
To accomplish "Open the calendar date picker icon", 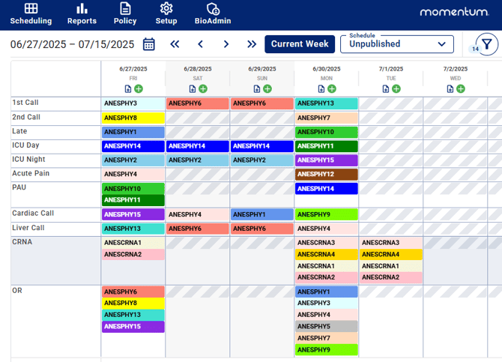I will pyautogui.click(x=149, y=44).
